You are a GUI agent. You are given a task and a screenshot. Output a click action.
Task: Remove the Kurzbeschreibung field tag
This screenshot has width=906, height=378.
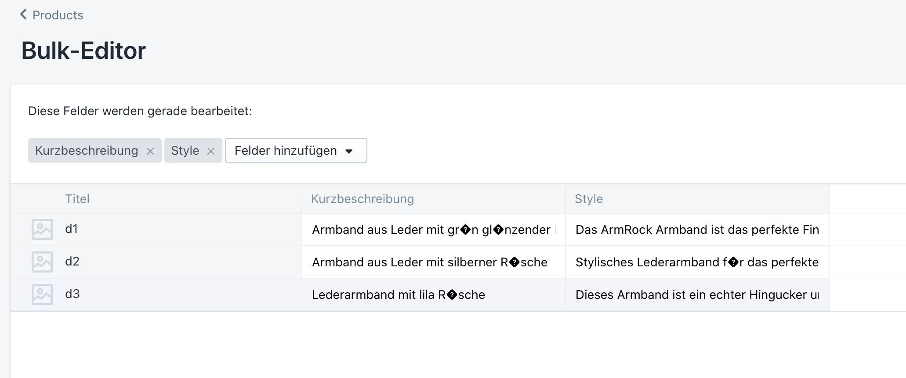click(150, 151)
